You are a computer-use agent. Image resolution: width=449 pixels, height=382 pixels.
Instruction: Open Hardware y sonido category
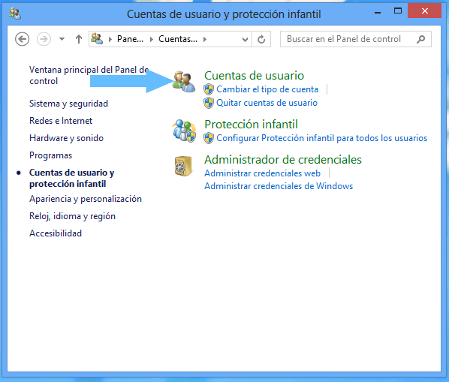coord(66,138)
